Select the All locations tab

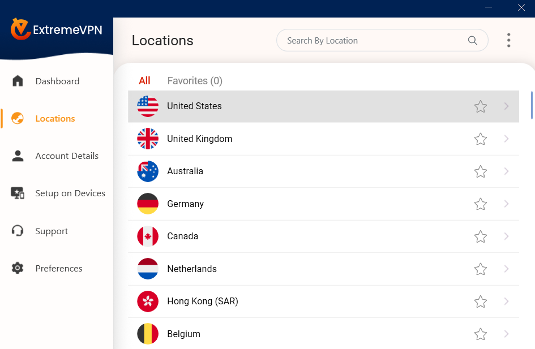click(x=144, y=81)
